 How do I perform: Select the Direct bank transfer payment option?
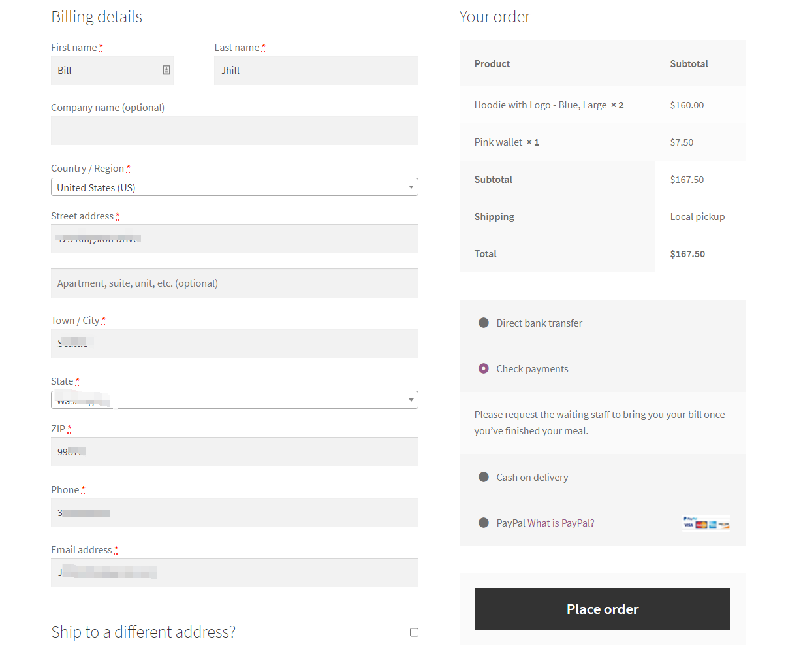point(483,322)
